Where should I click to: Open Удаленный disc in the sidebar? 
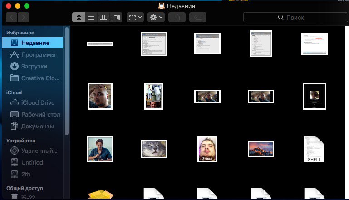point(33,151)
